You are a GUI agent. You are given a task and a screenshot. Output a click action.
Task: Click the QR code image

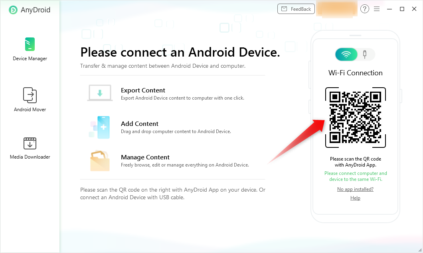(355, 117)
